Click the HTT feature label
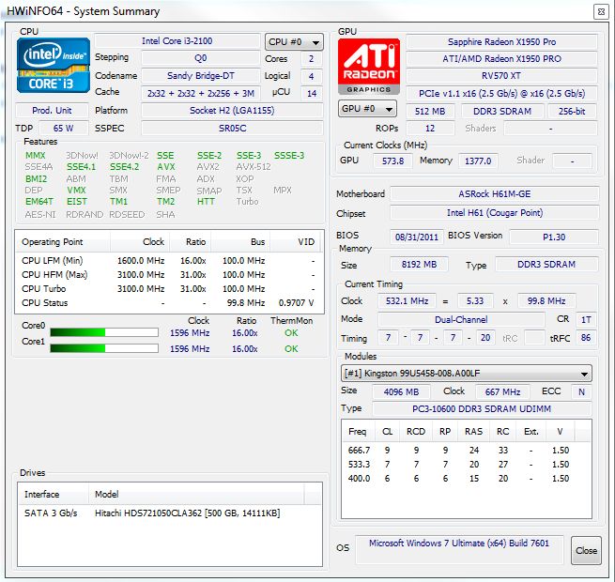615x582 pixels. (206, 202)
